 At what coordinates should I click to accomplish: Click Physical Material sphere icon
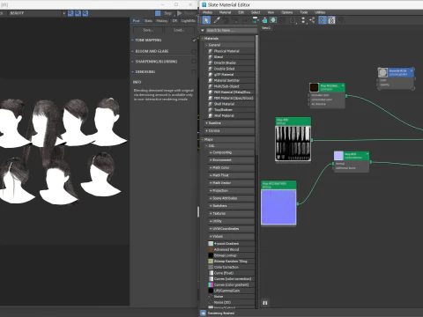pyautogui.click(x=211, y=51)
